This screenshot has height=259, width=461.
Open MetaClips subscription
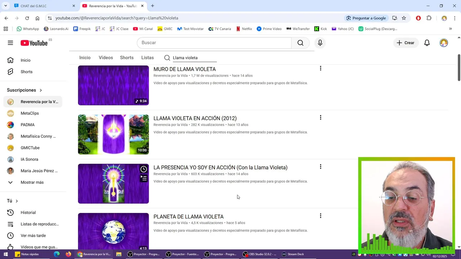[x=33, y=113]
